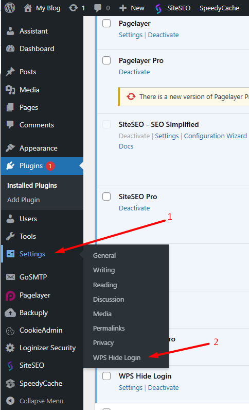This screenshot has width=249, height=410.
Task: Click the SiteSEO logo in admin bar
Action: [x=158, y=8]
